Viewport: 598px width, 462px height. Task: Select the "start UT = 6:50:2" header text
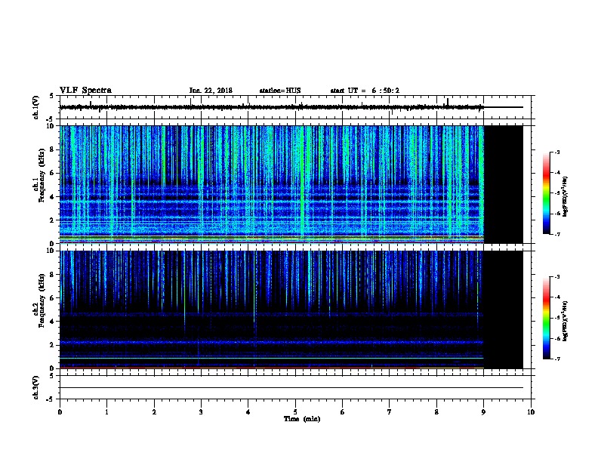[365, 91]
